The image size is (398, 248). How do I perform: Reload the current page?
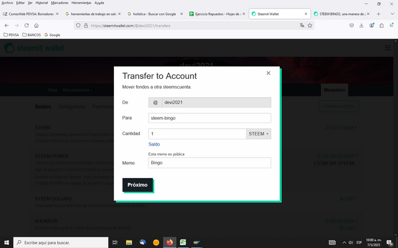26,25
